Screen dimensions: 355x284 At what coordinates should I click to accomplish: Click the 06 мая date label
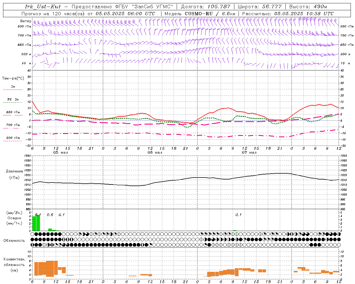[x=155, y=153]
